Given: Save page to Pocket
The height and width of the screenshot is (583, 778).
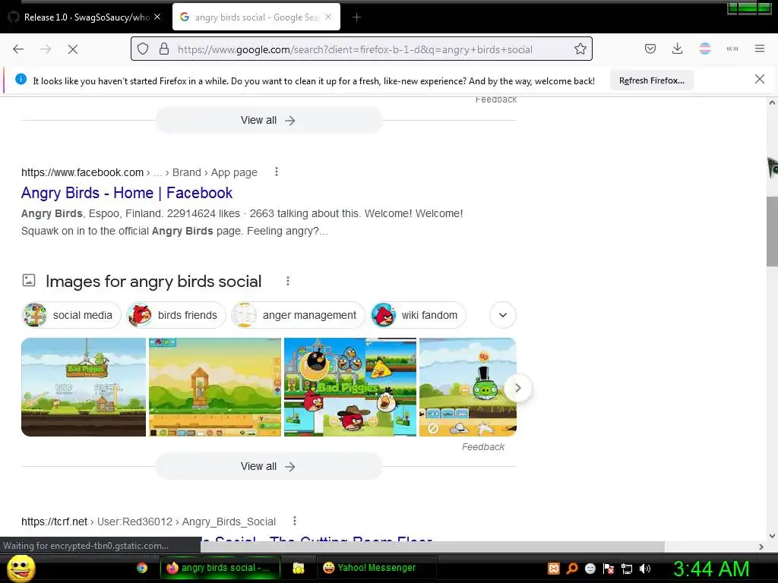Looking at the screenshot, I should pos(650,49).
